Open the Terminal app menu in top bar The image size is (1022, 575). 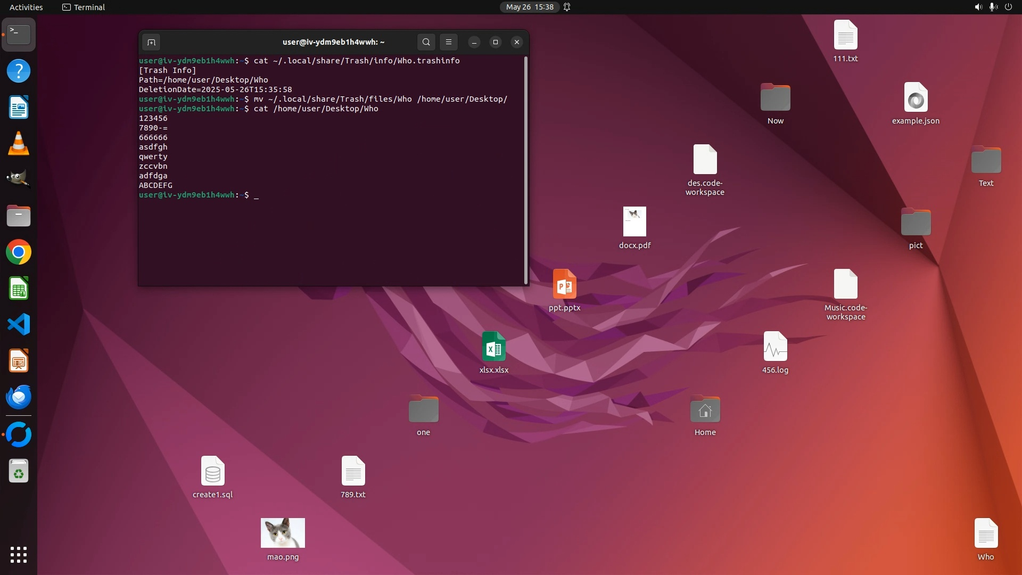(84, 7)
